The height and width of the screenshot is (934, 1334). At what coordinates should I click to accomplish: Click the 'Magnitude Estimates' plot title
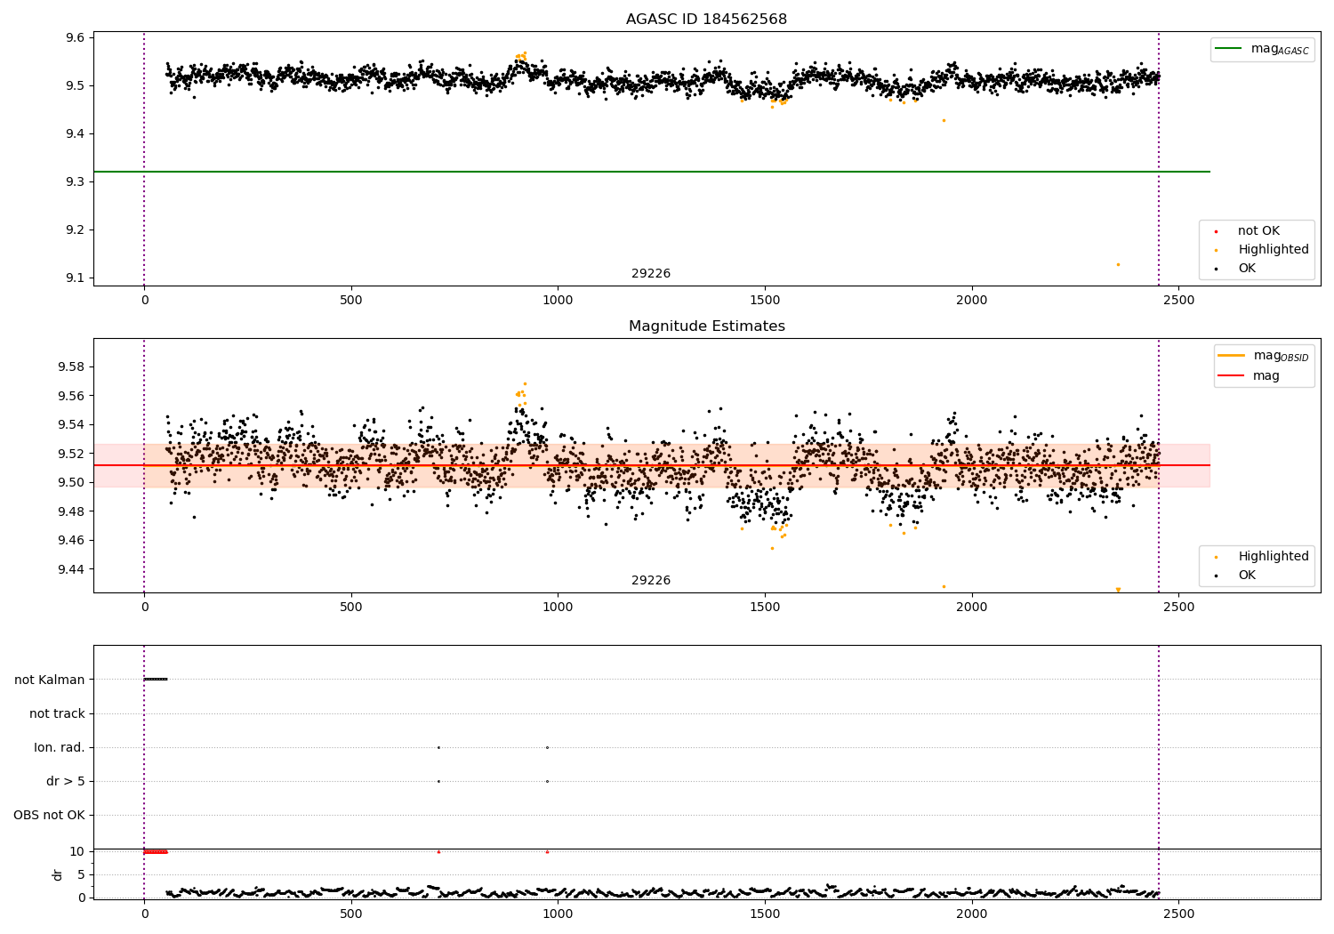pos(706,326)
